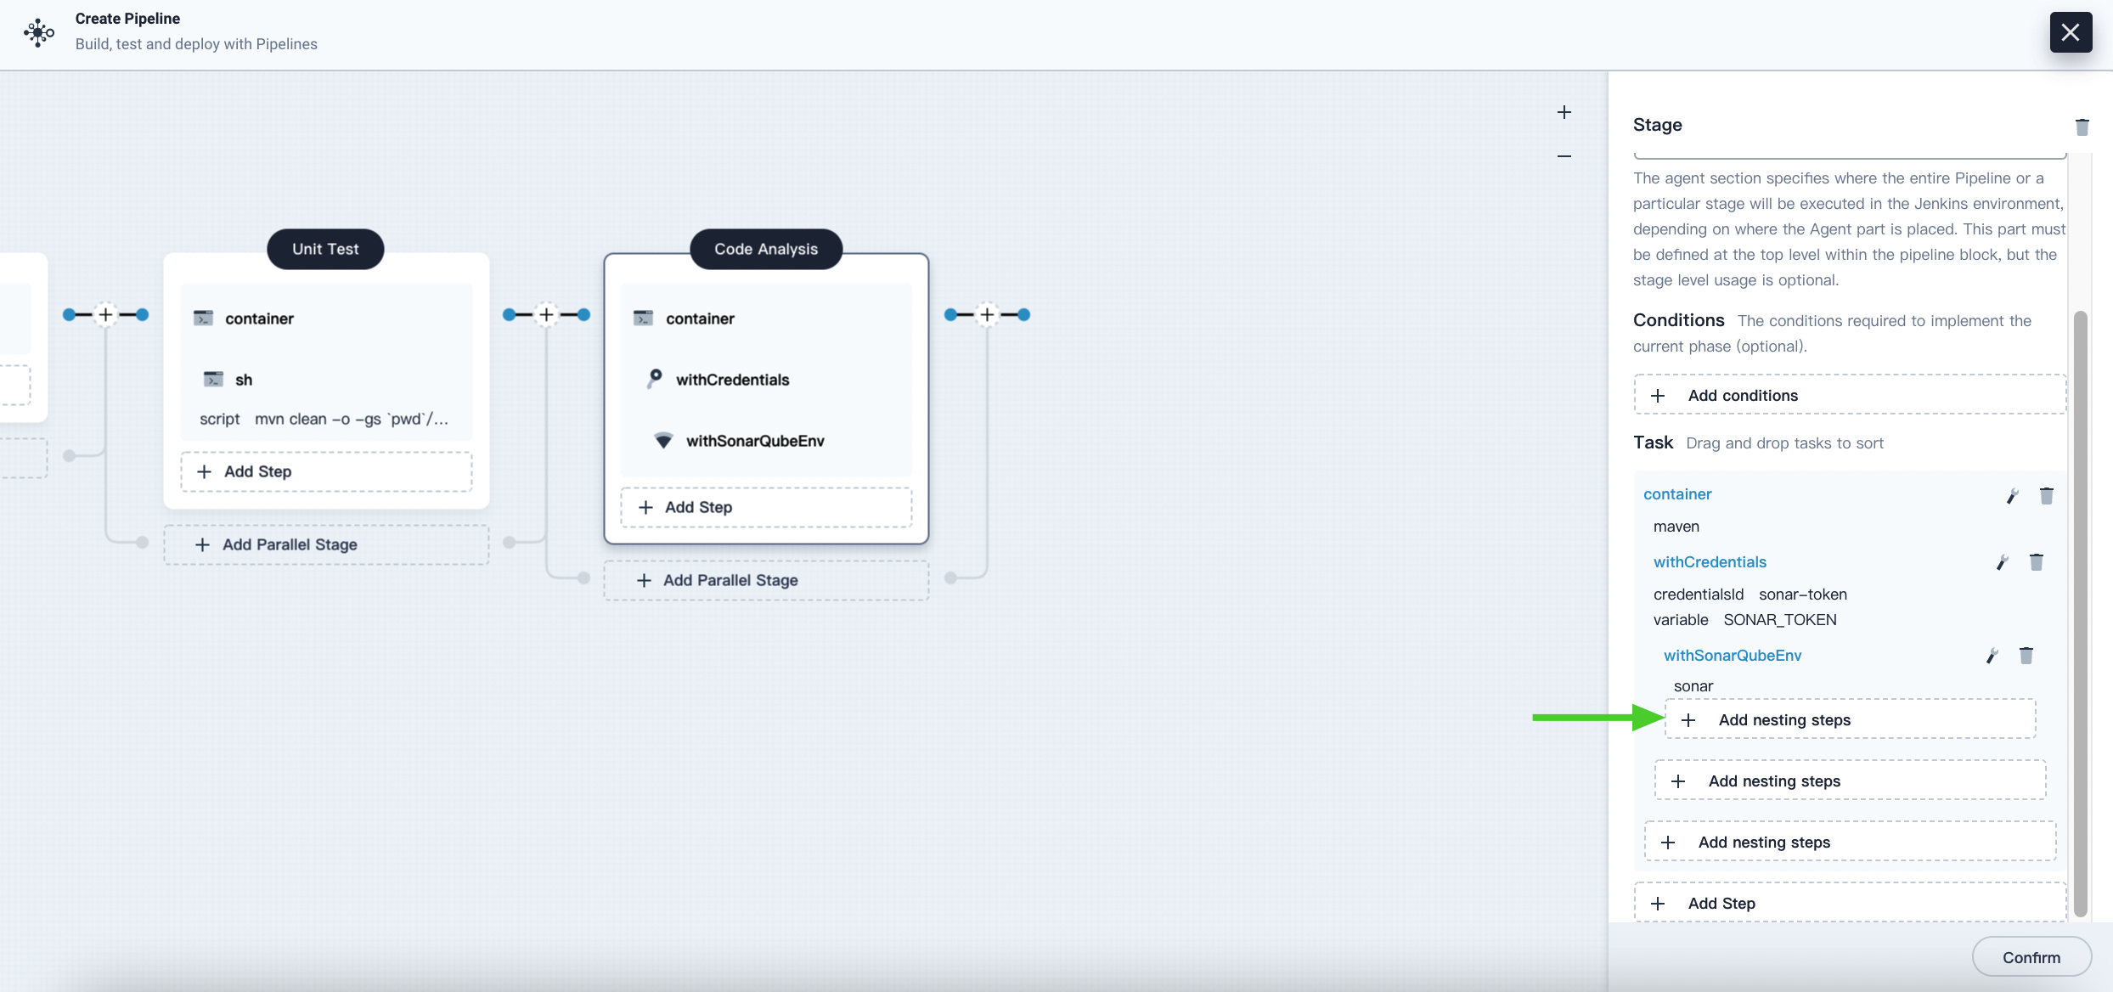Select the Unit Test stage label
This screenshot has width=2113, height=992.
coord(324,248)
